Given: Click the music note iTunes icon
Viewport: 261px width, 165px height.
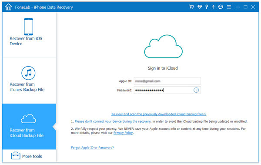Looking at the screenshot, I should pos(28,73).
